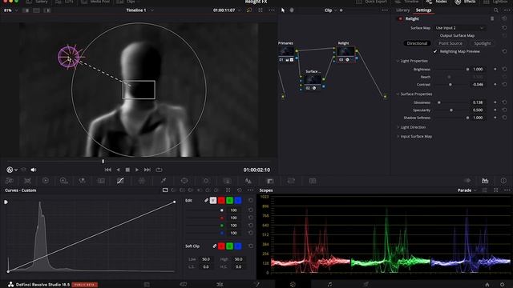Click the Brightness slider handle
Viewport: 513px width, 288px height.
(x=467, y=70)
